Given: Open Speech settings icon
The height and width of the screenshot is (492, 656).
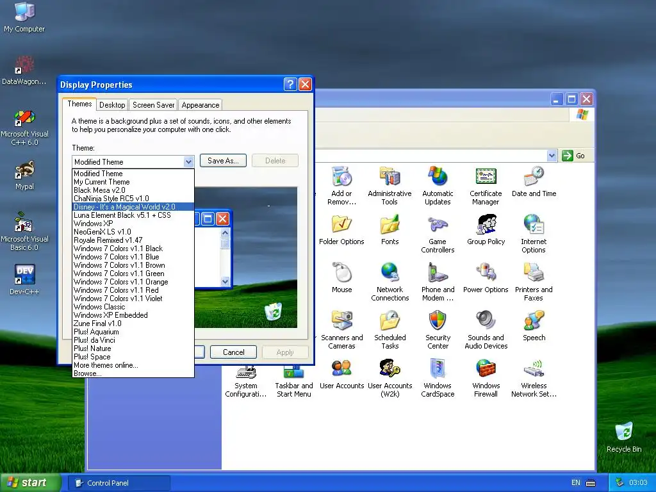Looking at the screenshot, I should pyautogui.click(x=534, y=326).
